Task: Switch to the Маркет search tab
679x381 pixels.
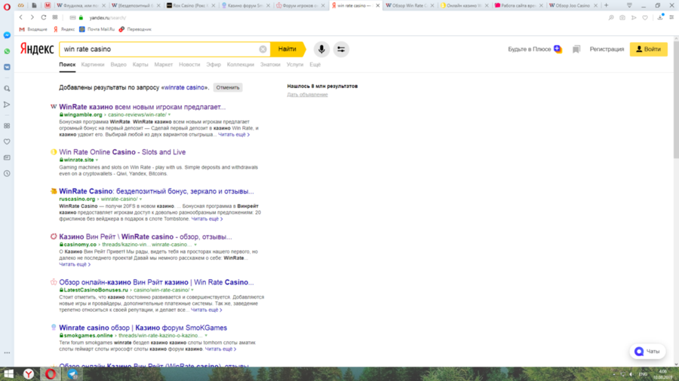Action: (x=163, y=64)
